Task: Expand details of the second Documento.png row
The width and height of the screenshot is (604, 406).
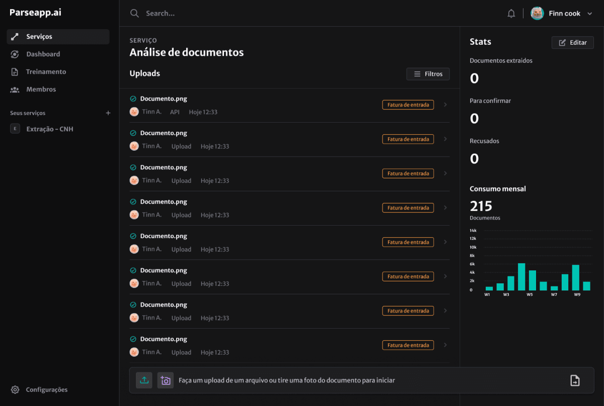Action: point(445,139)
